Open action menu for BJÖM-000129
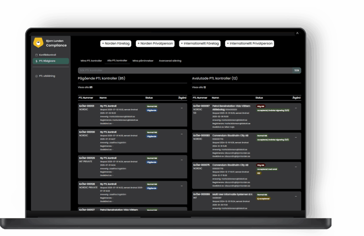This screenshot has height=236, width=364. (x=182, y=160)
